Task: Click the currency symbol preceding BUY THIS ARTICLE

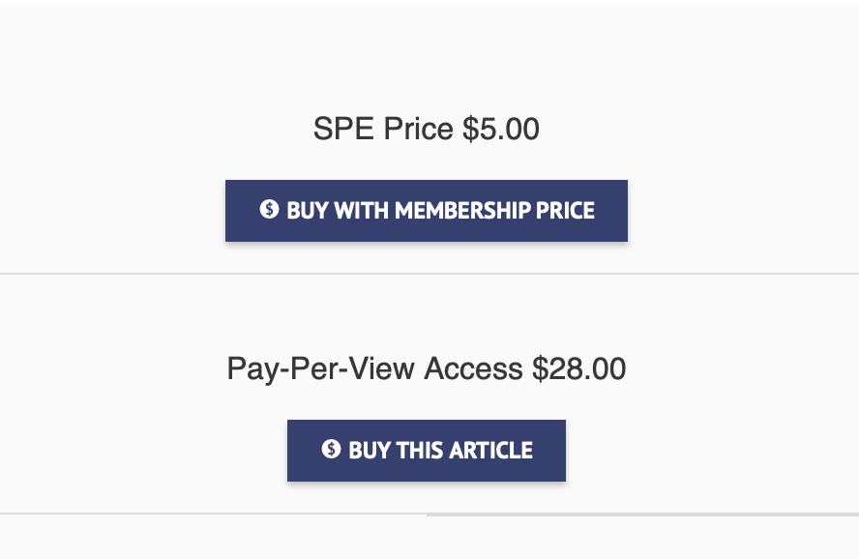Action: [333, 449]
